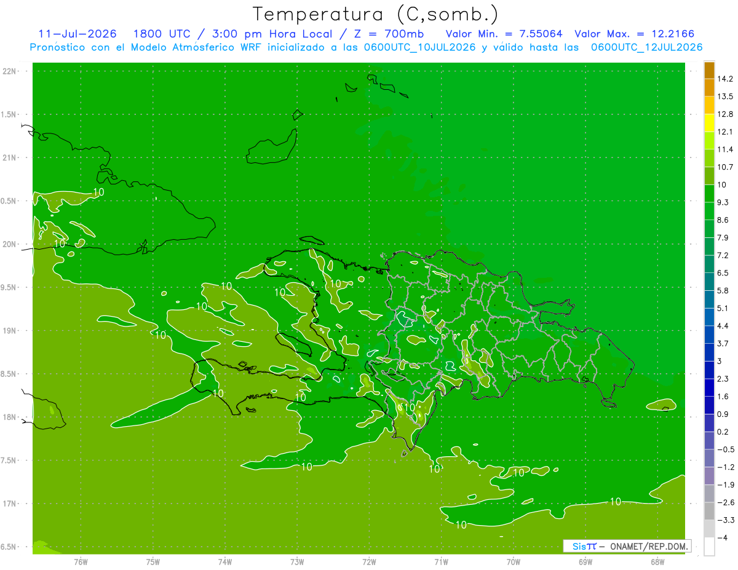Click the valid-until time "0600UTC_12JUL2026"
The height and width of the screenshot is (570, 738).
pyautogui.click(x=646, y=47)
